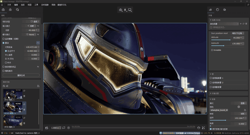Image resolution: width=250 pixels, height=135 pixels.
Task: Open the 相机类型 透视 dropdown
Action: coord(31,22)
